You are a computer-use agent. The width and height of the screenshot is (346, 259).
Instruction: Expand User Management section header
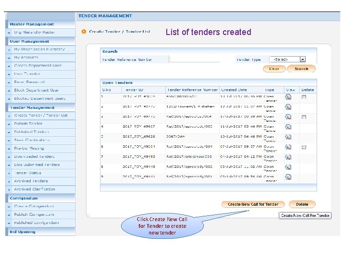tap(40, 41)
